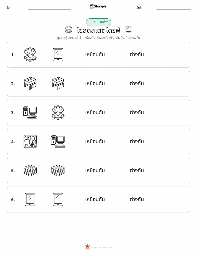Click the date (วันที่) blank line

[173, 9]
